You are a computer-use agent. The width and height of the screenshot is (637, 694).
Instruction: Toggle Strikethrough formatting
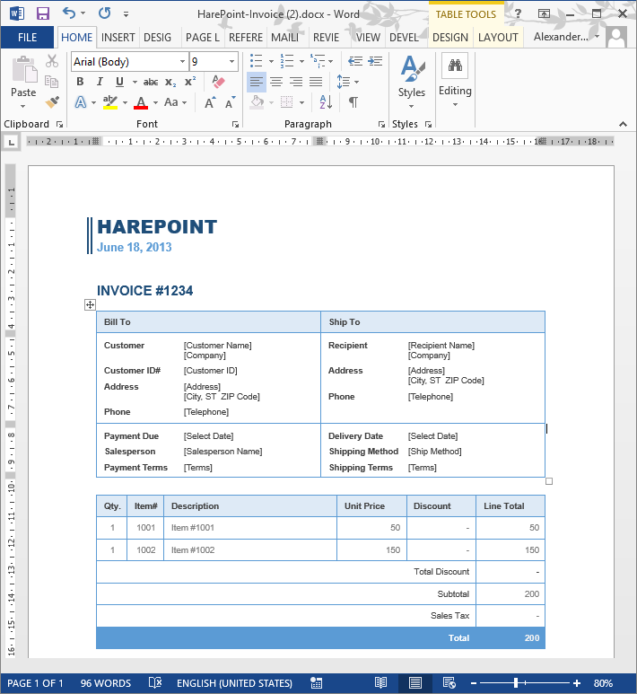[x=151, y=82]
